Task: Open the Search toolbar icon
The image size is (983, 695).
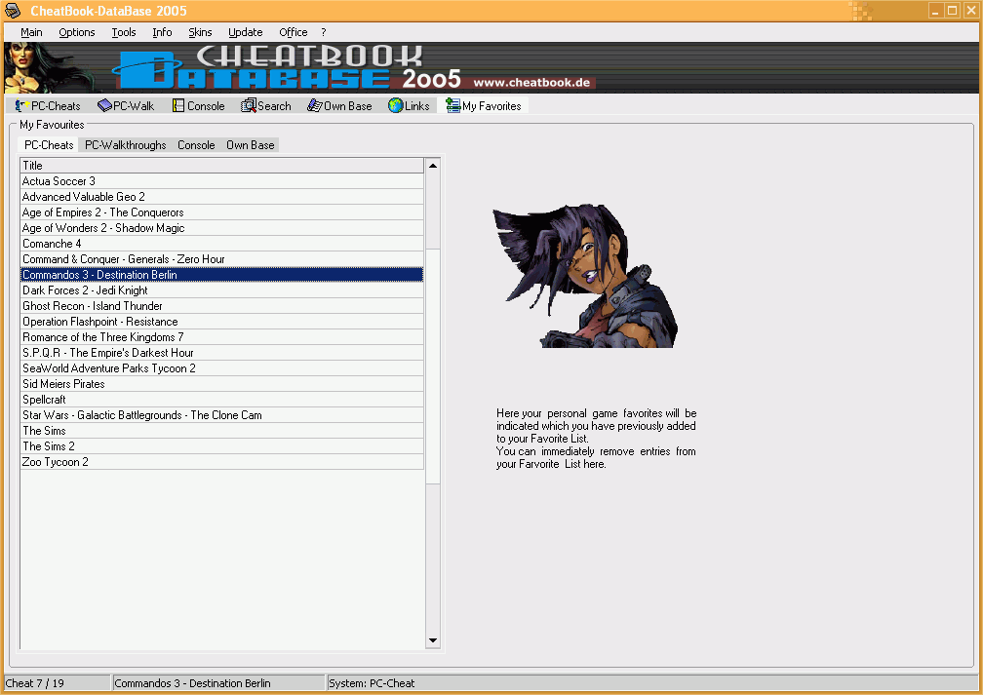Action: [x=249, y=106]
